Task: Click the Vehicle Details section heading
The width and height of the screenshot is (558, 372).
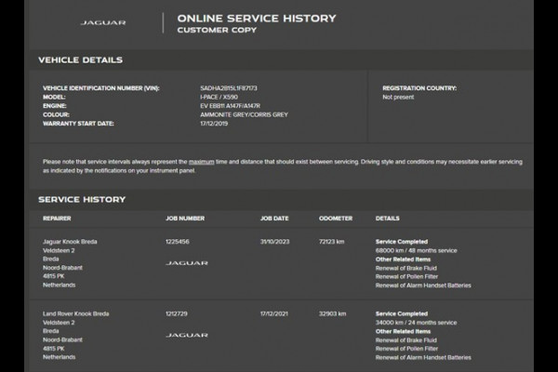Action: [x=80, y=60]
